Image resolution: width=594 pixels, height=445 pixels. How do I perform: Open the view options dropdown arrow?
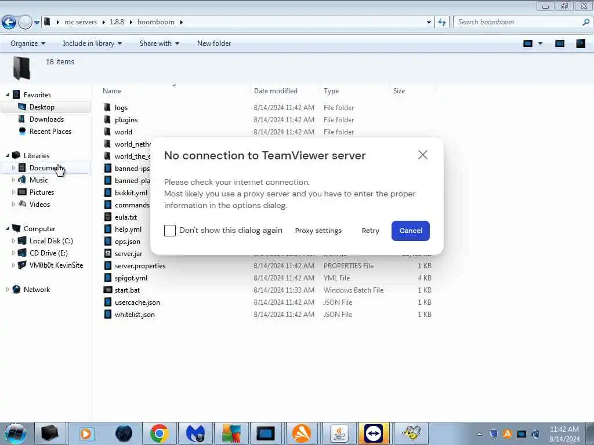[540, 43]
